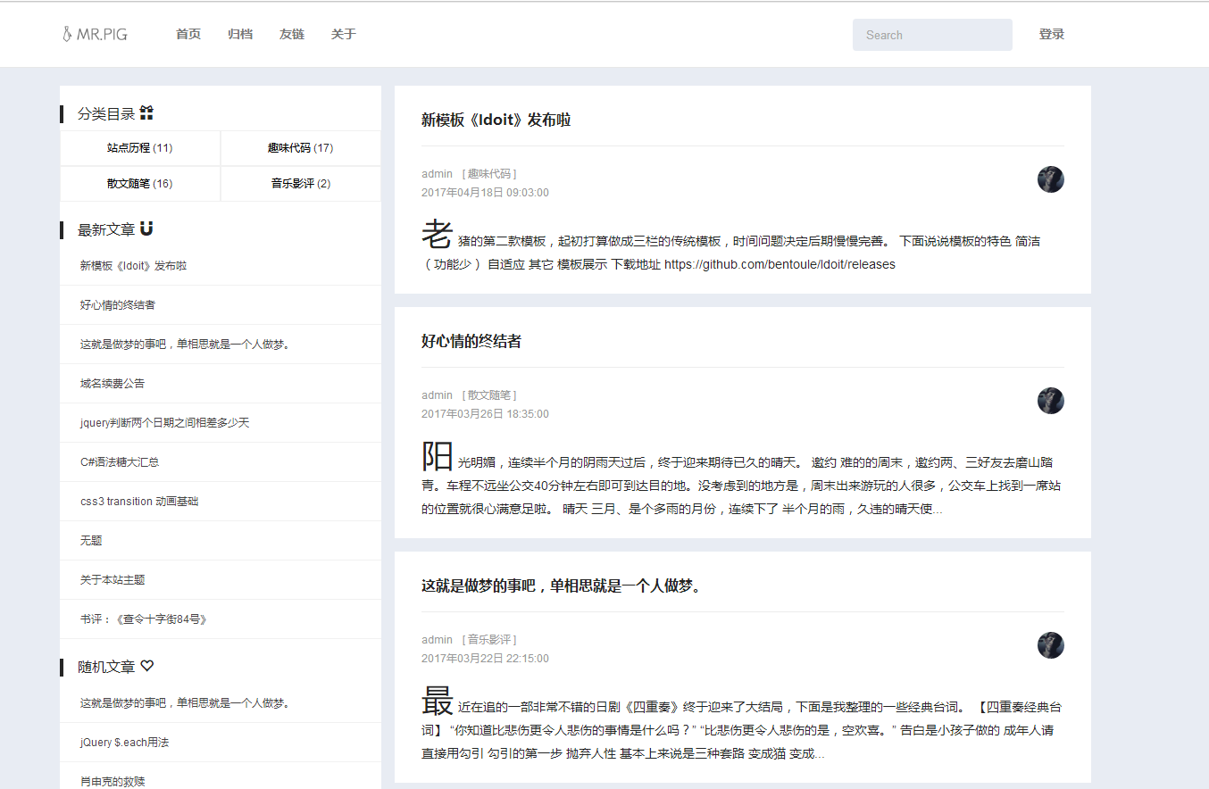Screen dimensions: 1209x789
Task: Click admin author on 这就是做梦的事吧 post
Action: pyautogui.click(x=438, y=640)
